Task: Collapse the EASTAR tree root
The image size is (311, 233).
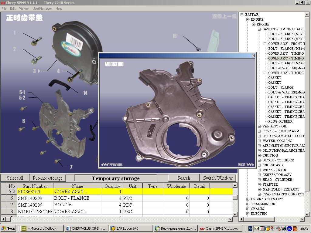Action: coord(242,15)
